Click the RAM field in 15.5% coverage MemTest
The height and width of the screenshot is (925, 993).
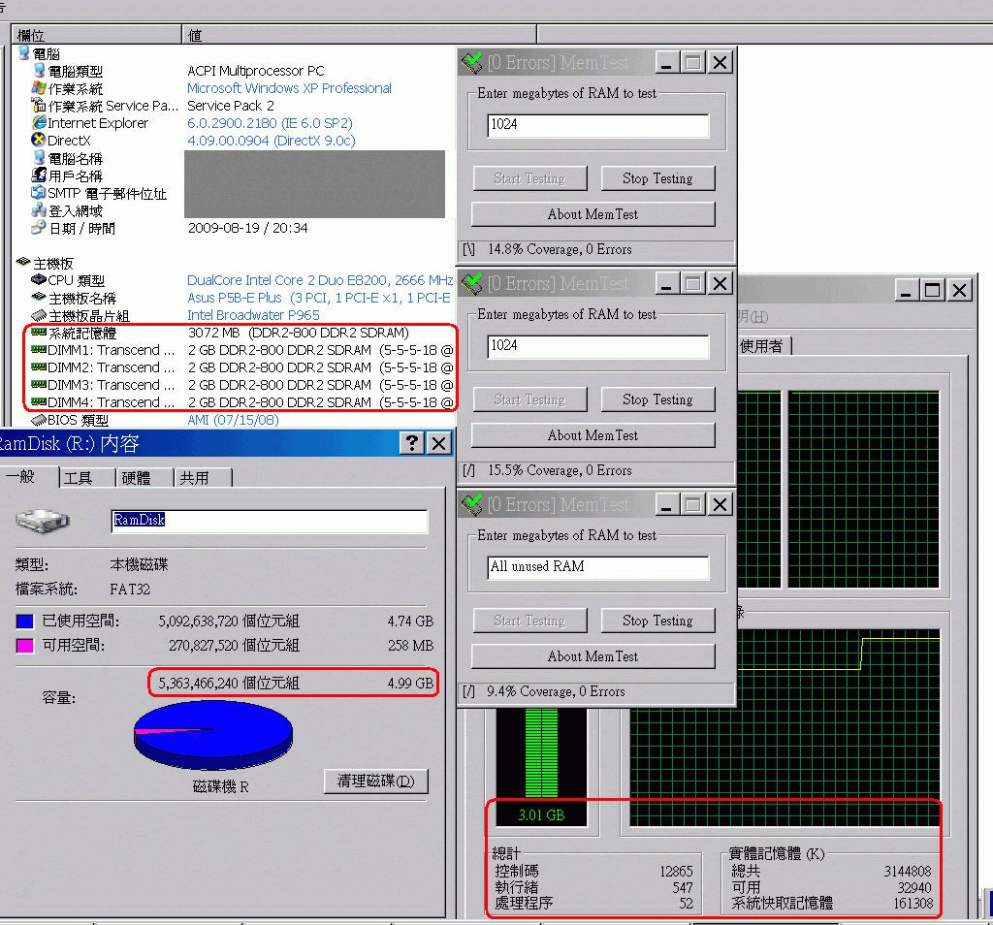(x=597, y=346)
